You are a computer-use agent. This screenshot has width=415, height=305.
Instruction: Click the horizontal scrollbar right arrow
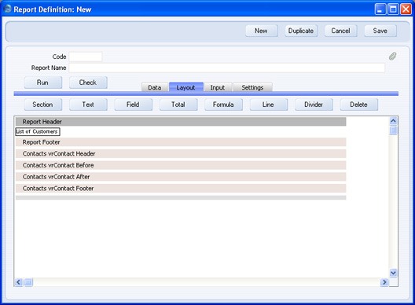pos(384,282)
